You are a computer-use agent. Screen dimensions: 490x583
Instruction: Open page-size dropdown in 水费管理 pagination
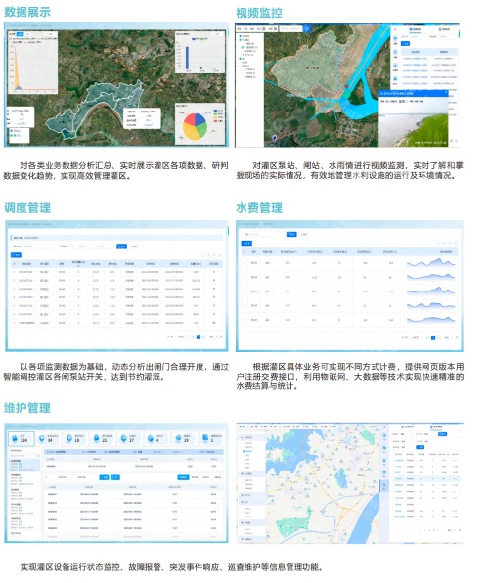tap(416, 337)
